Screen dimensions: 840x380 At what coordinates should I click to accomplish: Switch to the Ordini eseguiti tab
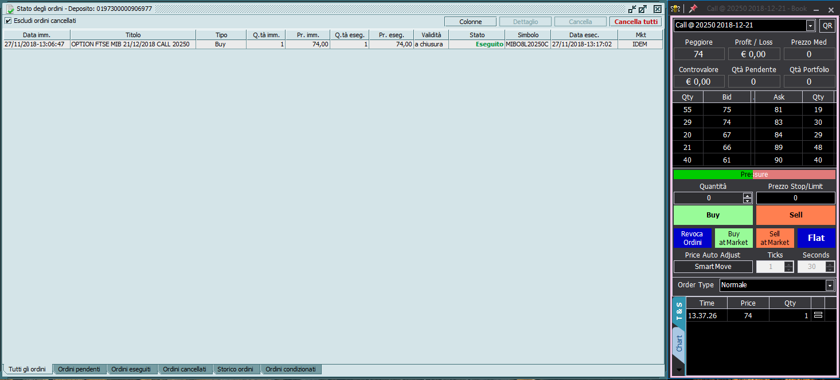point(131,369)
